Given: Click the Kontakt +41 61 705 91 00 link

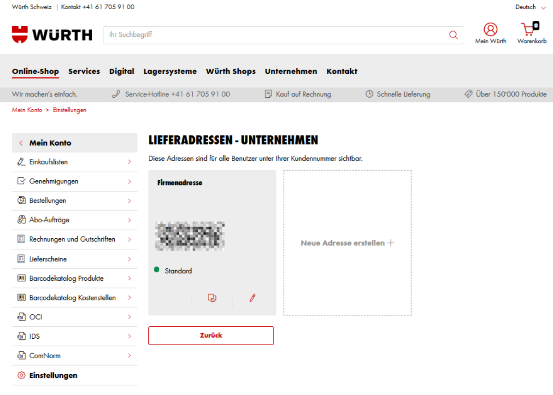Looking at the screenshot, I should 98,7.
